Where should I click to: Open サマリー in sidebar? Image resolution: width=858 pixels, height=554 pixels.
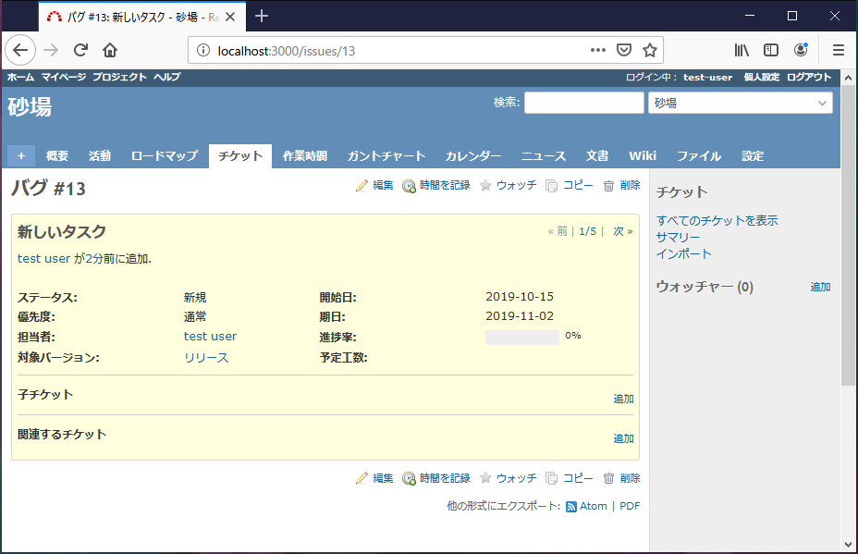678,238
